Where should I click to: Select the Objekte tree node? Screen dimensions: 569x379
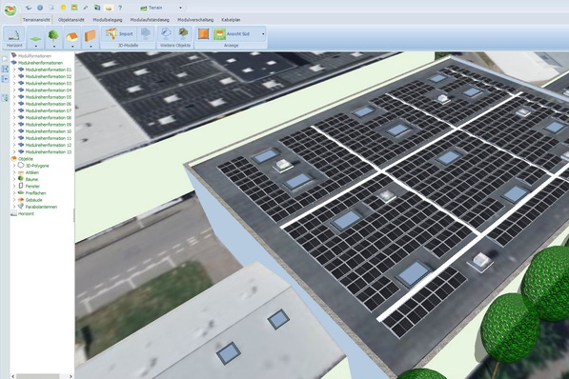point(26,159)
